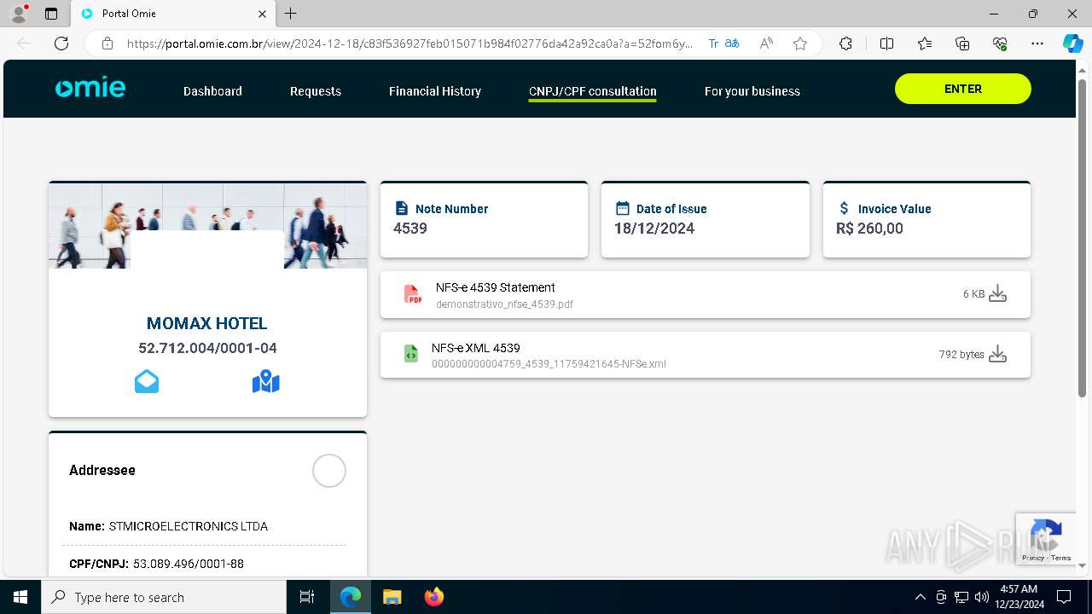1092x614 pixels.
Task: Open Edge Settings and more menu
Action: point(1037,43)
